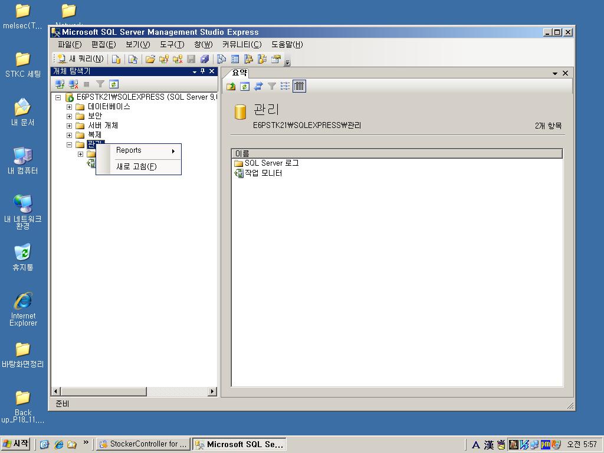Image resolution: width=604 pixels, height=453 pixels.
Task: Click the save all icon
Action: (205, 59)
